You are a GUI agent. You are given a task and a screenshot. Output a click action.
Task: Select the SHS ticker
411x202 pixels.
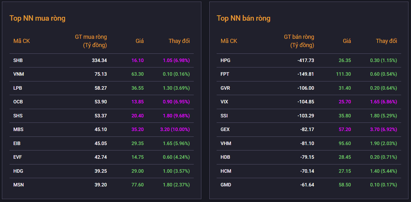click(x=18, y=115)
